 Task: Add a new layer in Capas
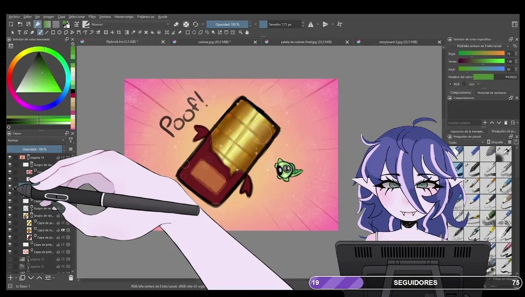tap(11, 278)
